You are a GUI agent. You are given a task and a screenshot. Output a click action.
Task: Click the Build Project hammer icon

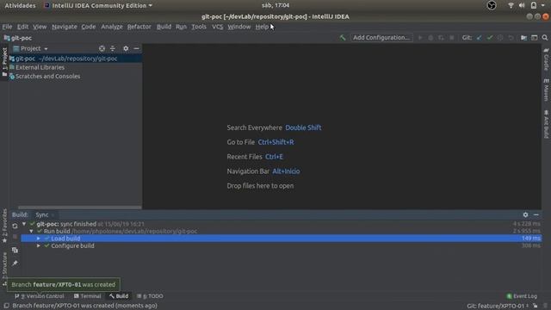pyautogui.click(x=343, y=38)
